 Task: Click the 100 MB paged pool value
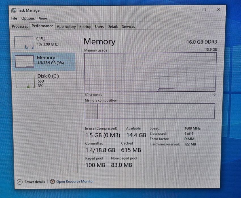pyautogui.click(x=95, y=165)
